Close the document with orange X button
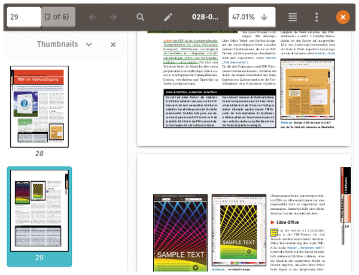 [343, 17]
